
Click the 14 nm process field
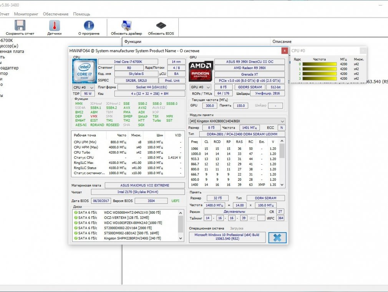pyautogui.click(x=176, y=61)
